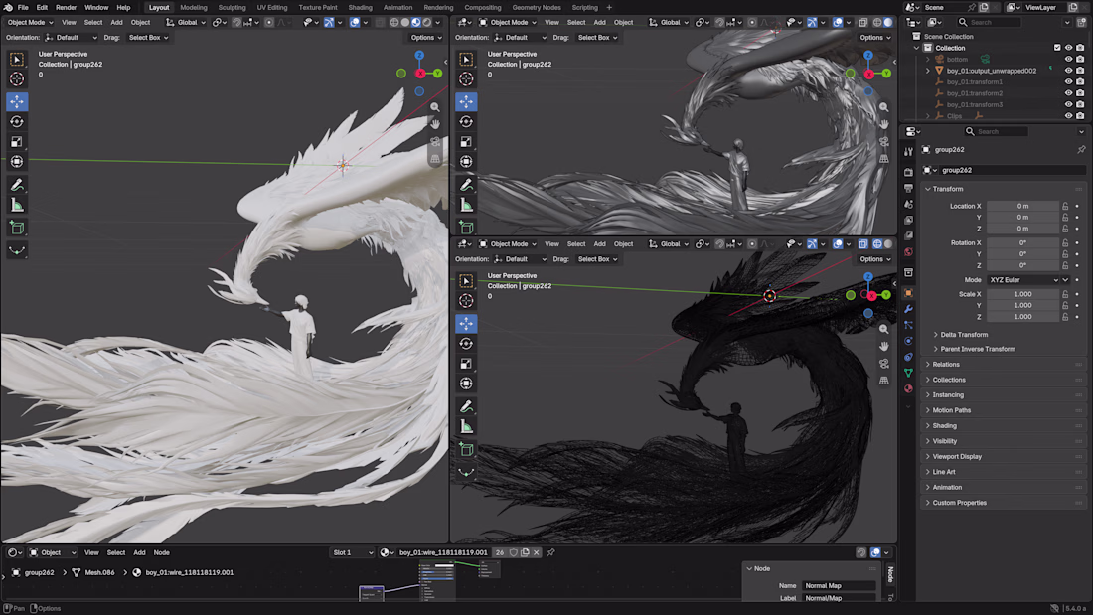Switch to the Geometry Nodes workspace tab
The image size is (1093, 615).
coord(537,8)
